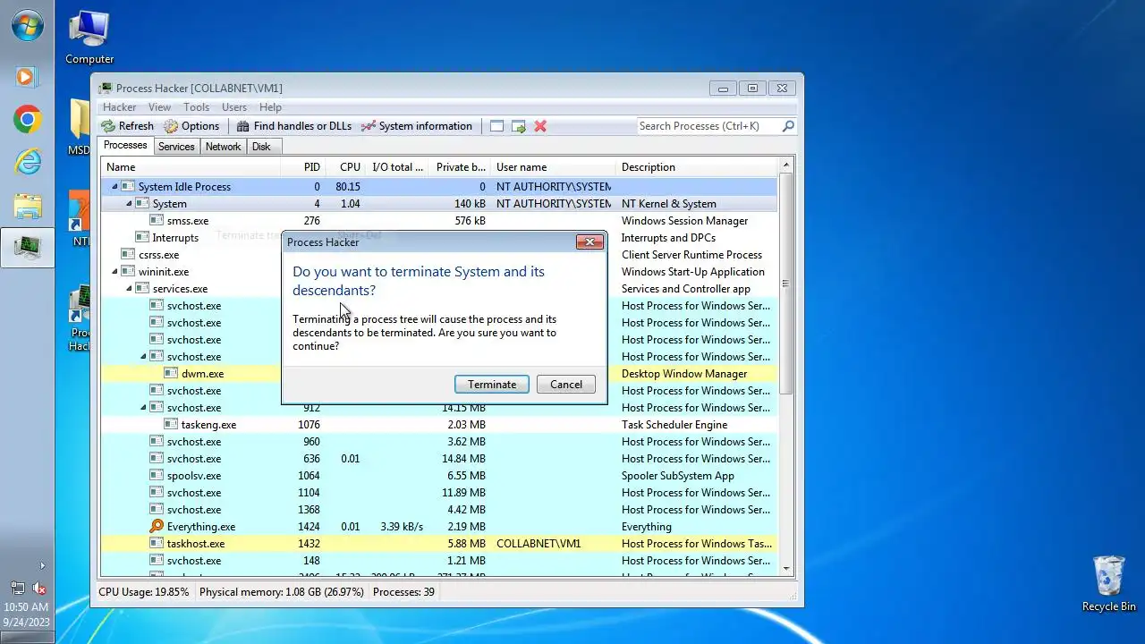Click the muted volume tray icon
The width and height of the screenshot is (1145, 644).
coord(39,588)
